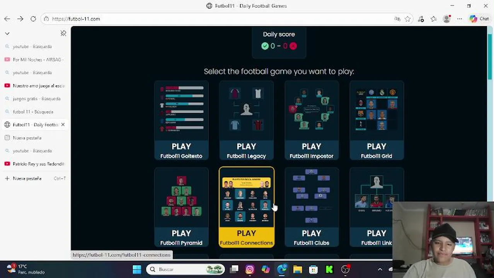The height and width of the screenshot is (278, 494).
Task: Switch to 'futbol 11 - Búsqueda' tab
Action: 35,112
